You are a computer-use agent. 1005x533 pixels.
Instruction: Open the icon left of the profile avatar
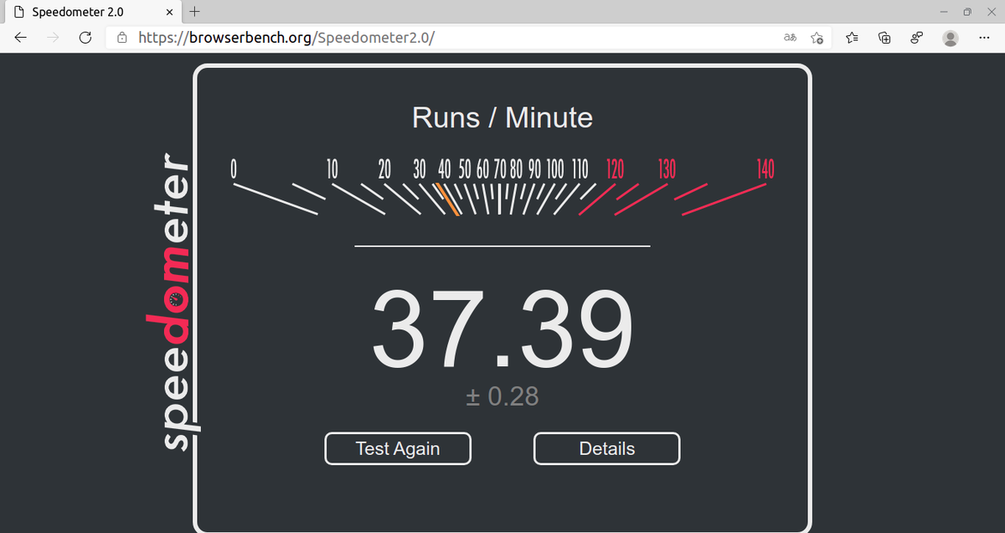tap(917, 38)
